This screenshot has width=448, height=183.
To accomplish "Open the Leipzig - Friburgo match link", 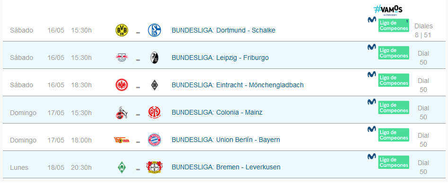I will [220, 58].
